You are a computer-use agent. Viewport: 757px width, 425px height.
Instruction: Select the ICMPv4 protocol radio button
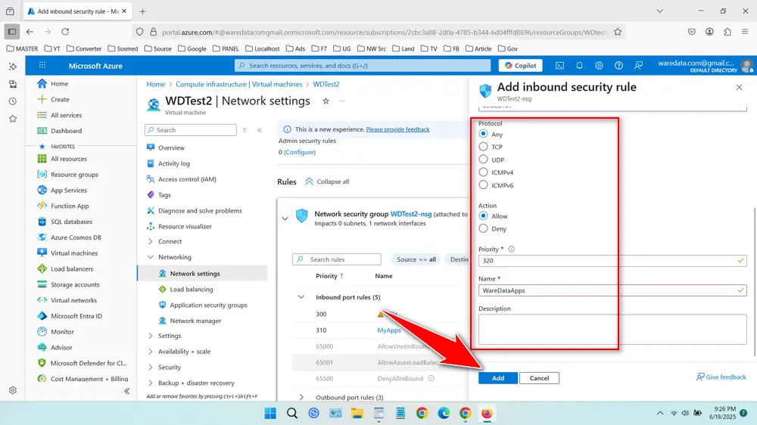483,172
